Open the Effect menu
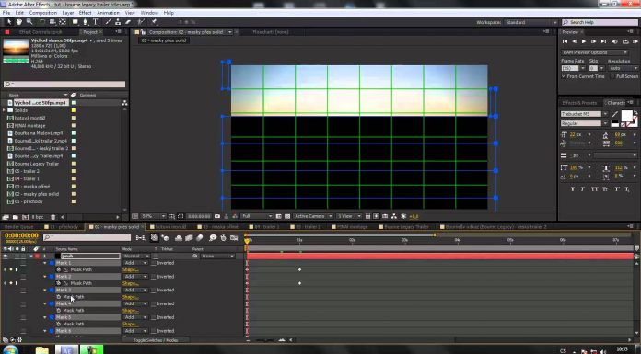Viewport: 641px width, 354px height. point(85,13)
